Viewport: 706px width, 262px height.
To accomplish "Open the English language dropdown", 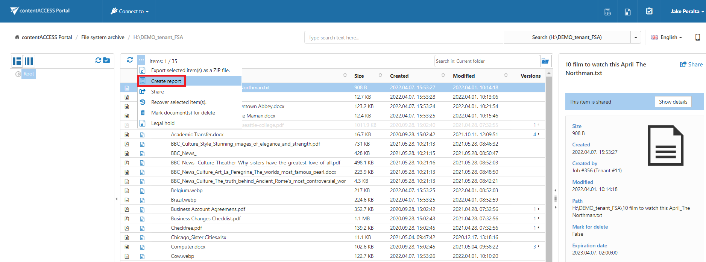I will pos(667,37).
